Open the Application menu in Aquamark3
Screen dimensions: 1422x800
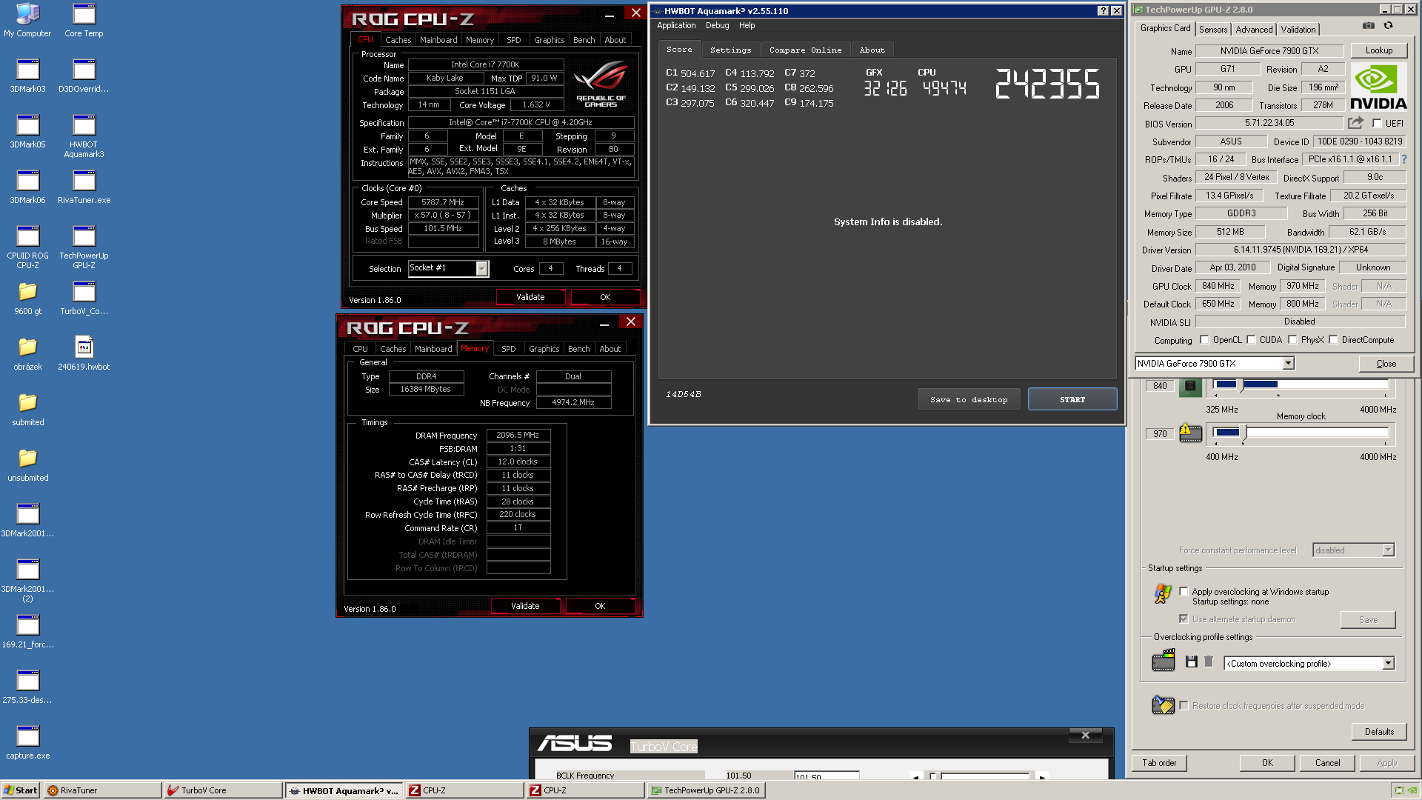click(676, 25)
